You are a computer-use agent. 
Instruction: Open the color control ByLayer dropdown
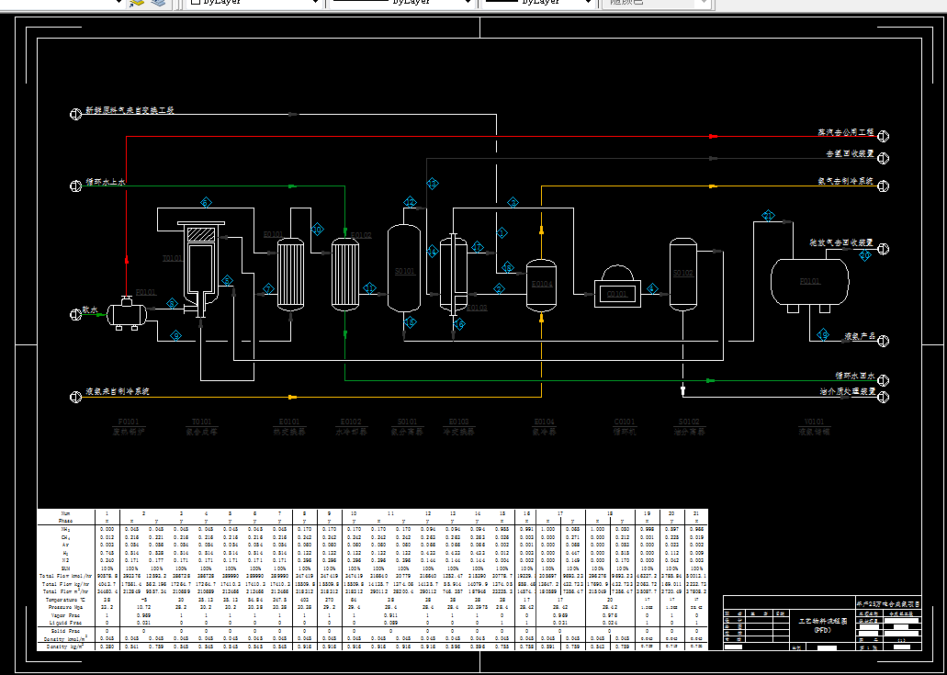click(254, 3)
